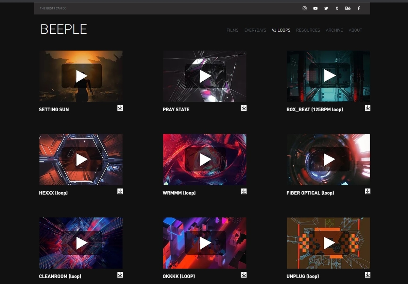Go to the ABOUT page
This screenshot has width=408, height=284.
pos(355,30)
